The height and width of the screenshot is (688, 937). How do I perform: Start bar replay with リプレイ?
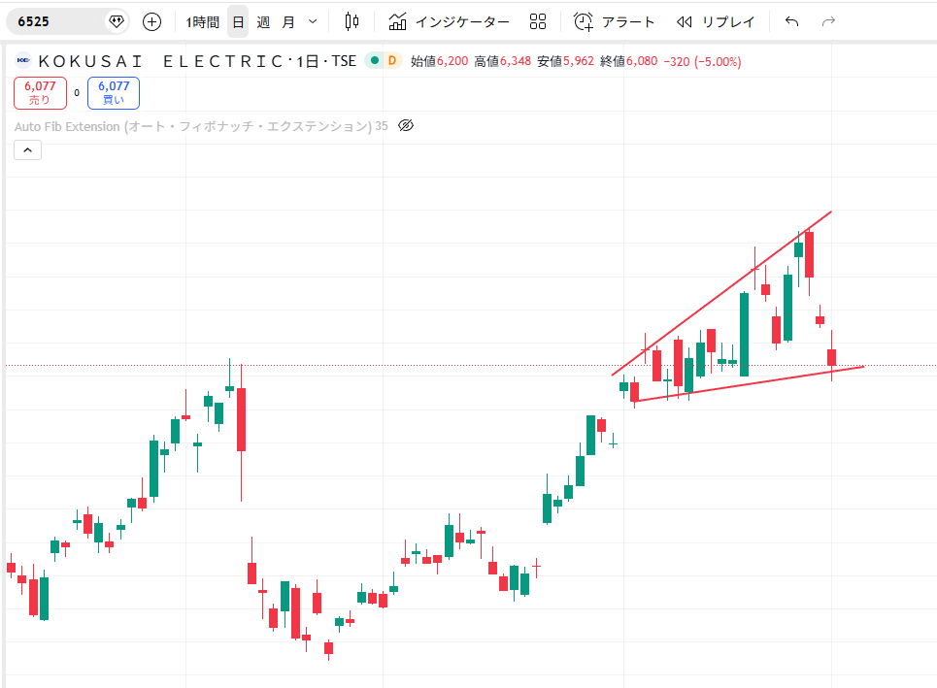coord(716,21)
